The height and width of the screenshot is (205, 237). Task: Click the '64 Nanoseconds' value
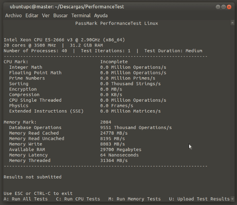tap(120, 155)
